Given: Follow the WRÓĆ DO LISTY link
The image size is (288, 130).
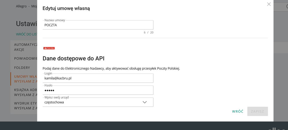Looking at the screenshot, I should pyautogui.click(x=26, y=34).
